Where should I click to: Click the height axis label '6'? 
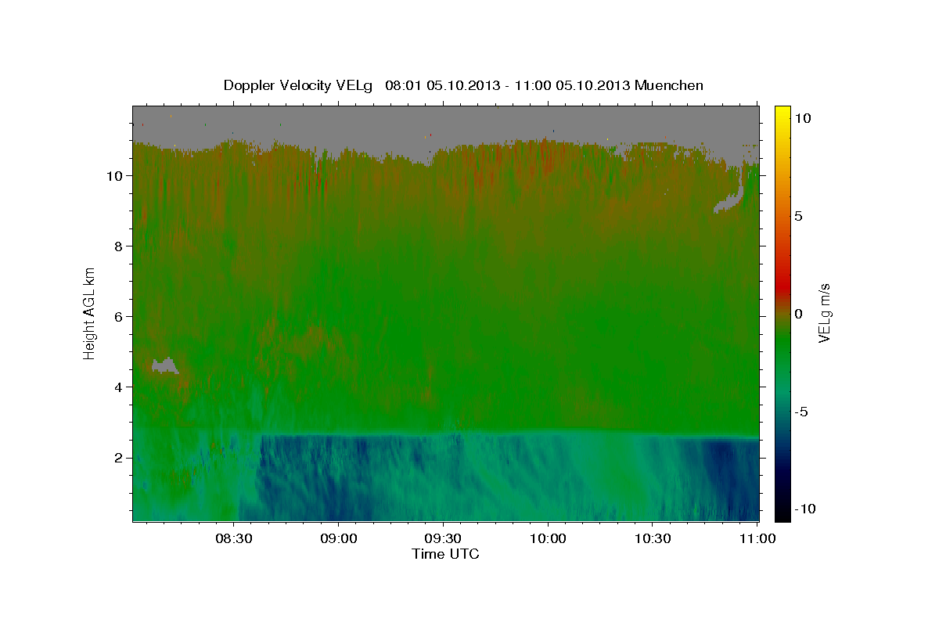point(121,316)
